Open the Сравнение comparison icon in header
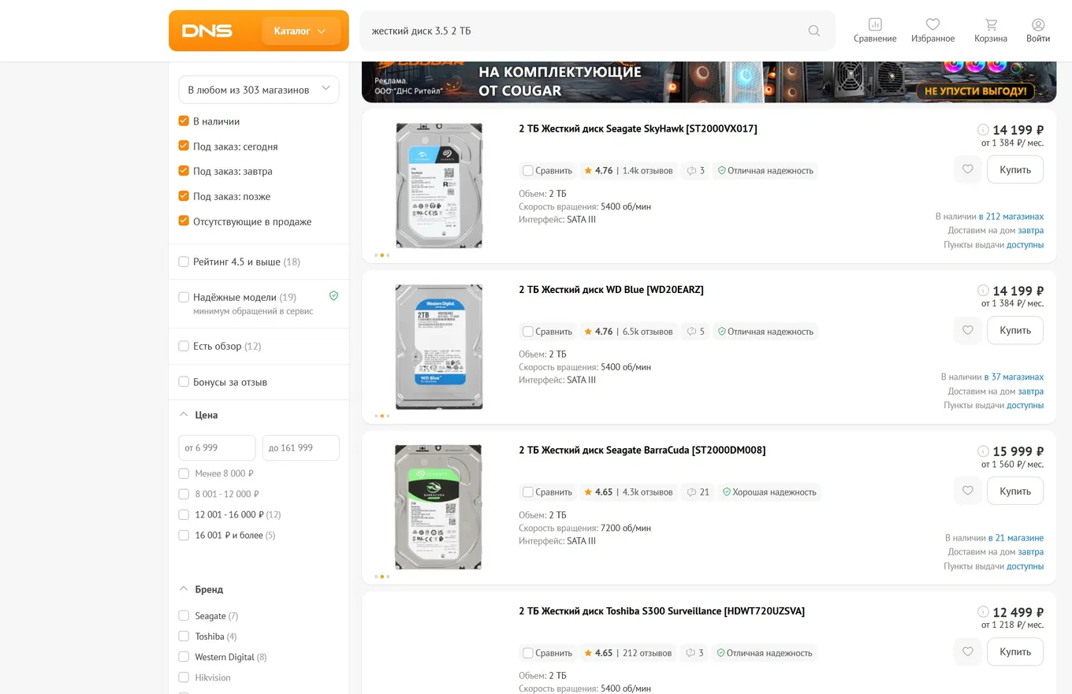 pyautogui.click(x=875, y=24)
